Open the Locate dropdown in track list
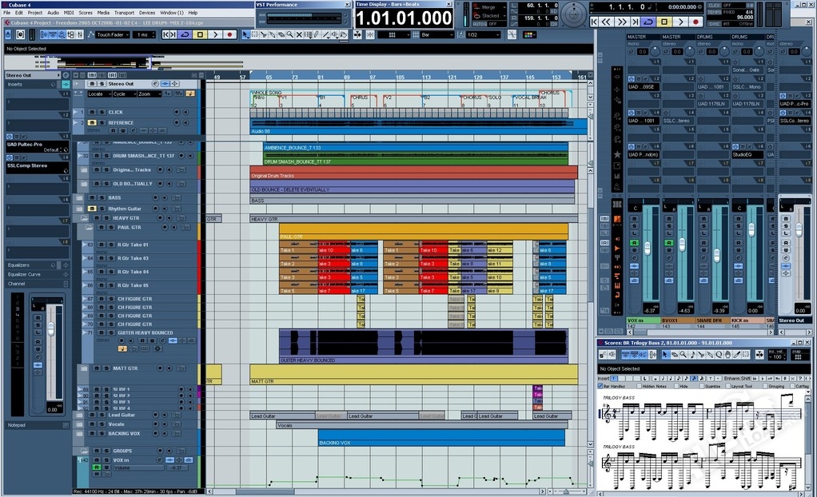 click(98, 93)
